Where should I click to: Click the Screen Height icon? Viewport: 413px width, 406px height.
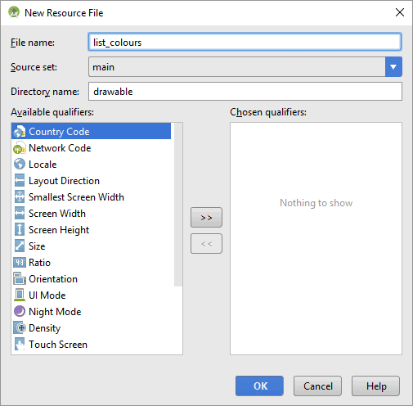click(20, 230)
